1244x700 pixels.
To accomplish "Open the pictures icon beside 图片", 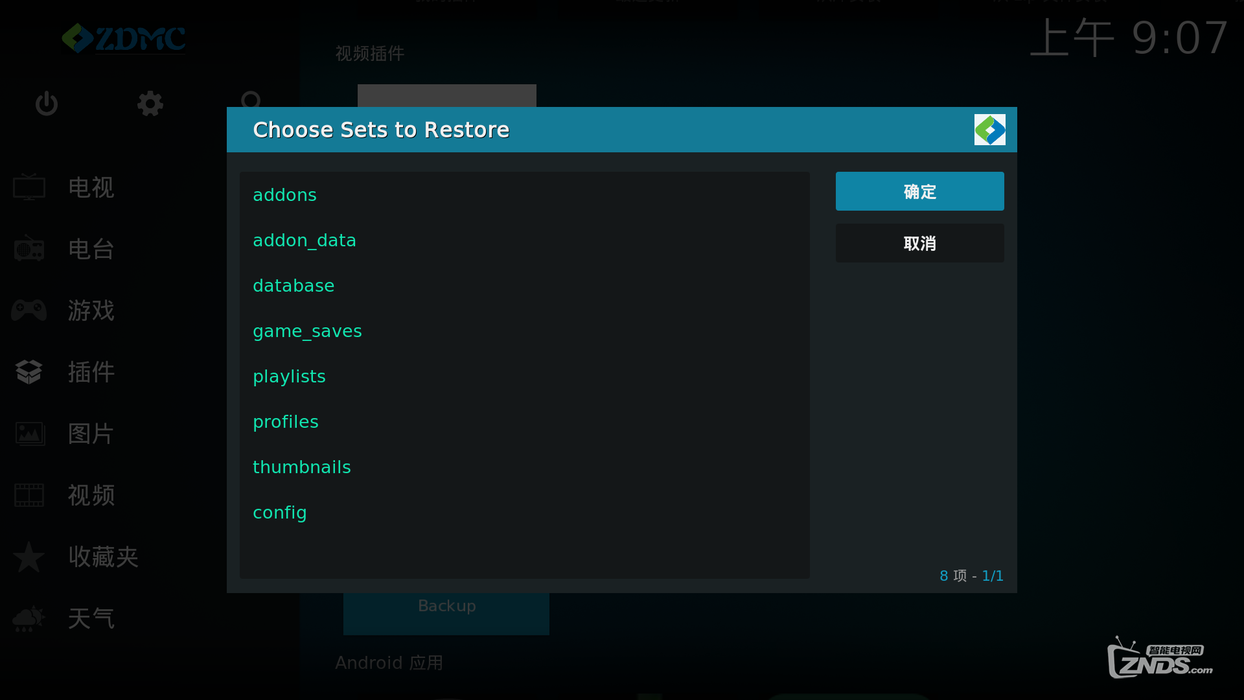I will click(x=29, y=434).
